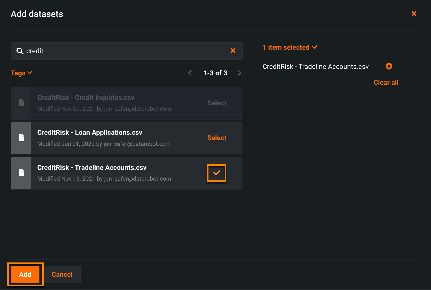Screen dimensions: 431x290
Task: Clear the credit search text
Action: click(233, 51)
